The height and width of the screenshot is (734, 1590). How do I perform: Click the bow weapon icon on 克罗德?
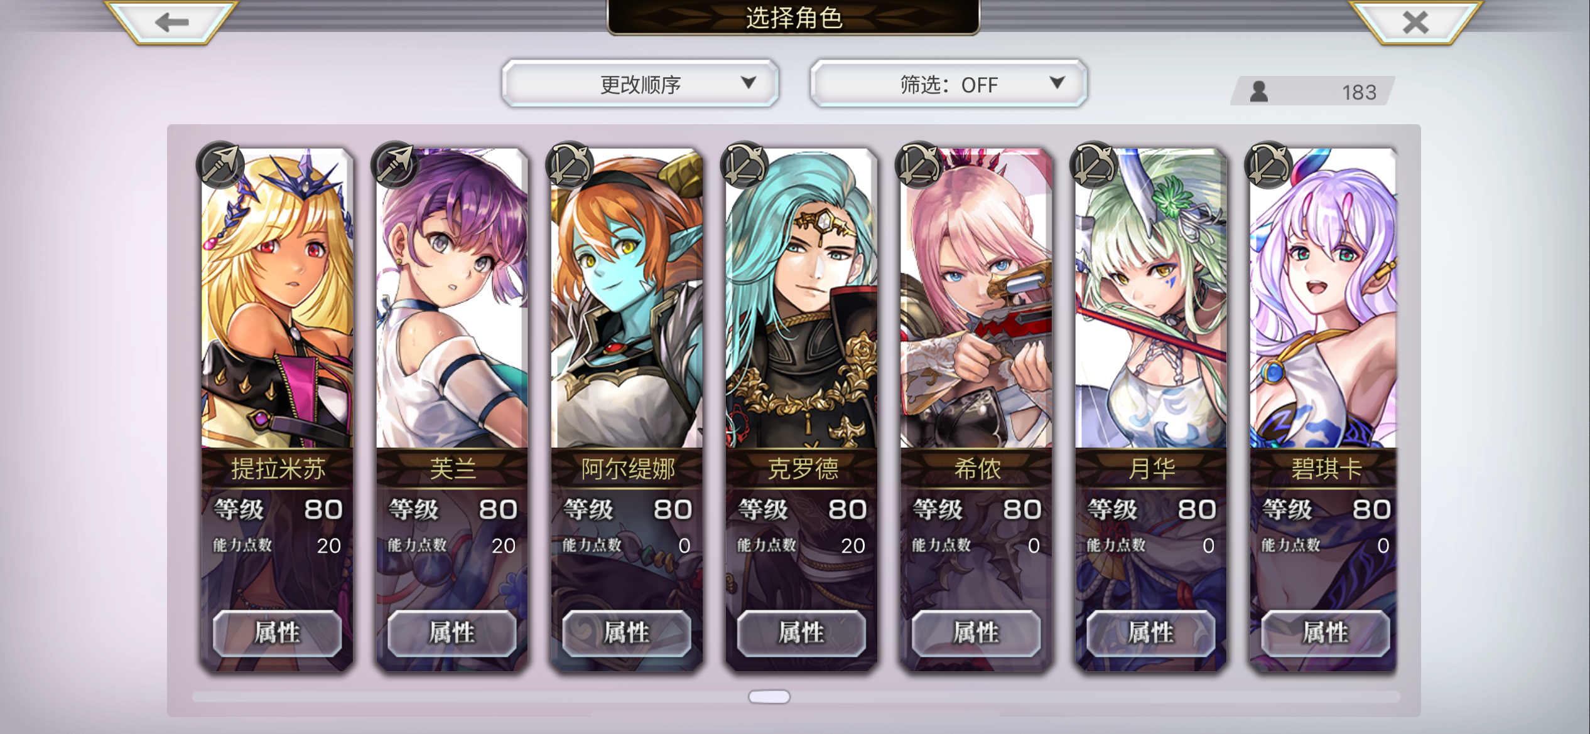(744, 164)
